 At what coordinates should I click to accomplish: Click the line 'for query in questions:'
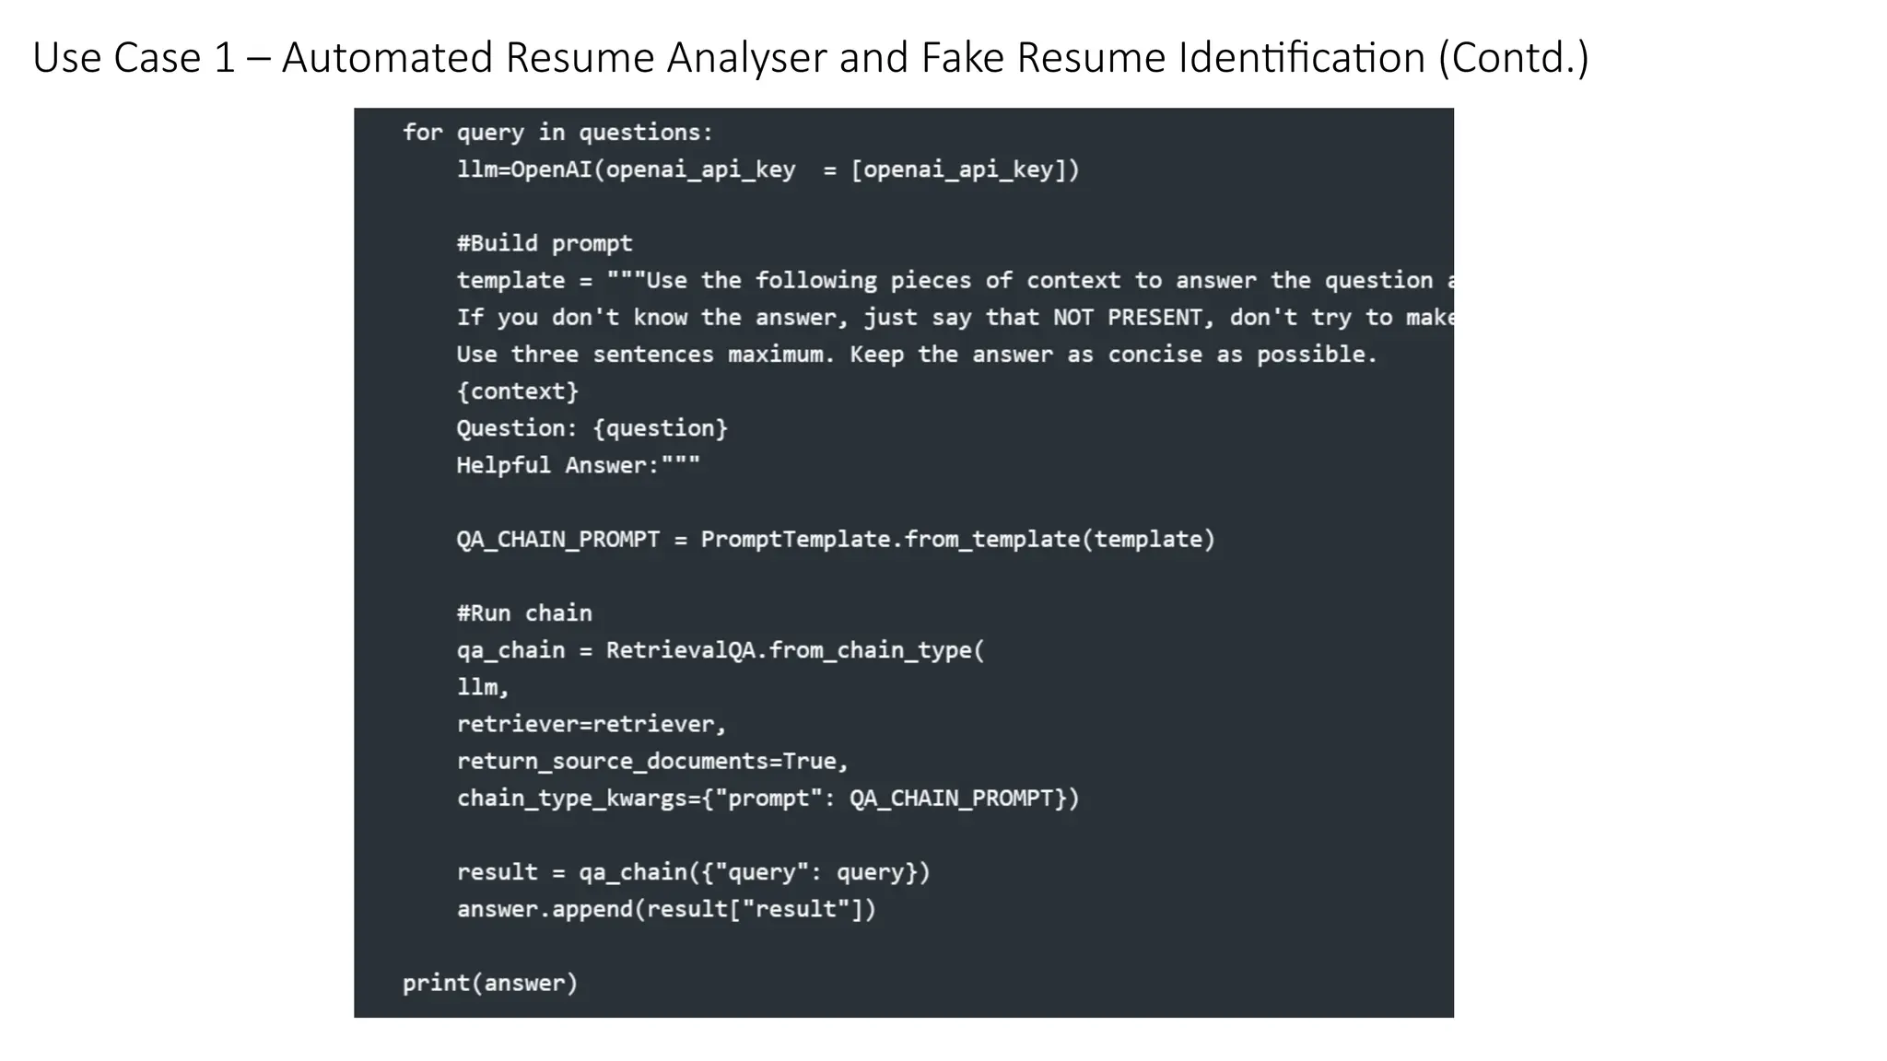557,133
